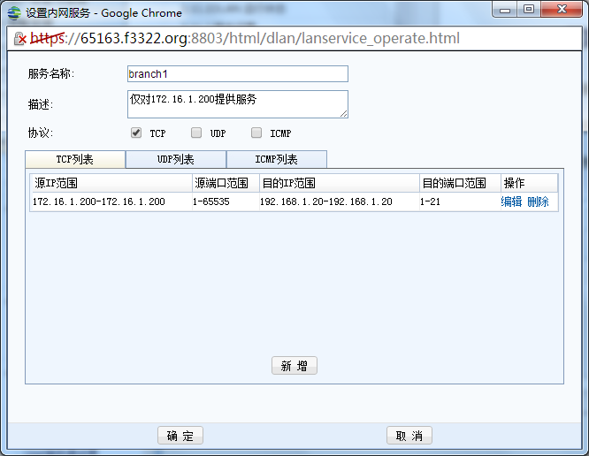Click the insecure HTTPS warning icon

(19, 40)
